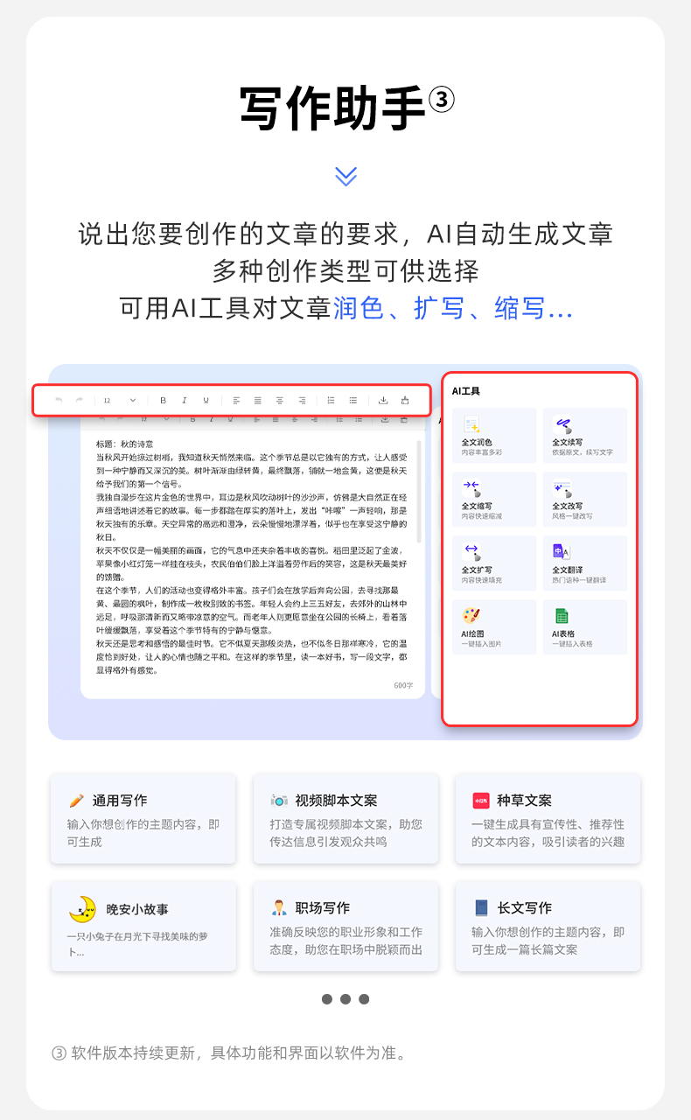The width and height of the screenshot is (691, 1120).
Task: Open the 通用写作 writing type card
Action: pyautogui.click(x=143, y=818)
